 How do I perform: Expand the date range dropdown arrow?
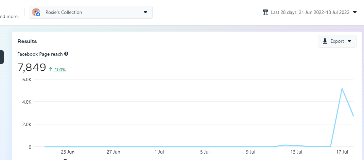[354, 12]
